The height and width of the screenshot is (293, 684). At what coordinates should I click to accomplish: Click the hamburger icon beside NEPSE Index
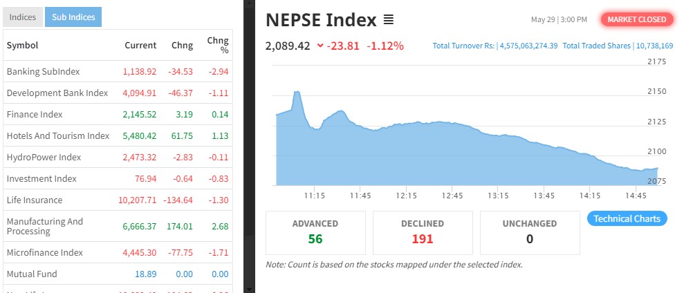pyautogui.click(x=389, y=20)
